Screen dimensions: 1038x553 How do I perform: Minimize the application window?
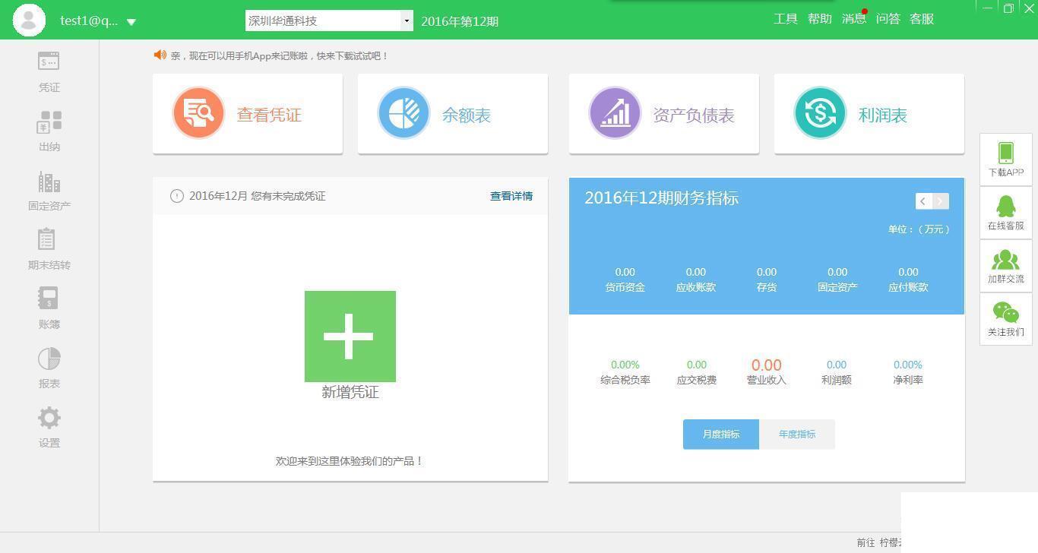[x=987, y=8]
